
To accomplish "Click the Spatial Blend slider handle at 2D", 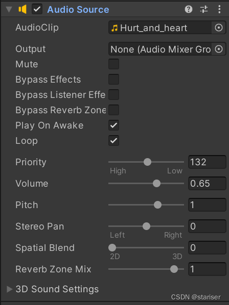I will [112, 247].
